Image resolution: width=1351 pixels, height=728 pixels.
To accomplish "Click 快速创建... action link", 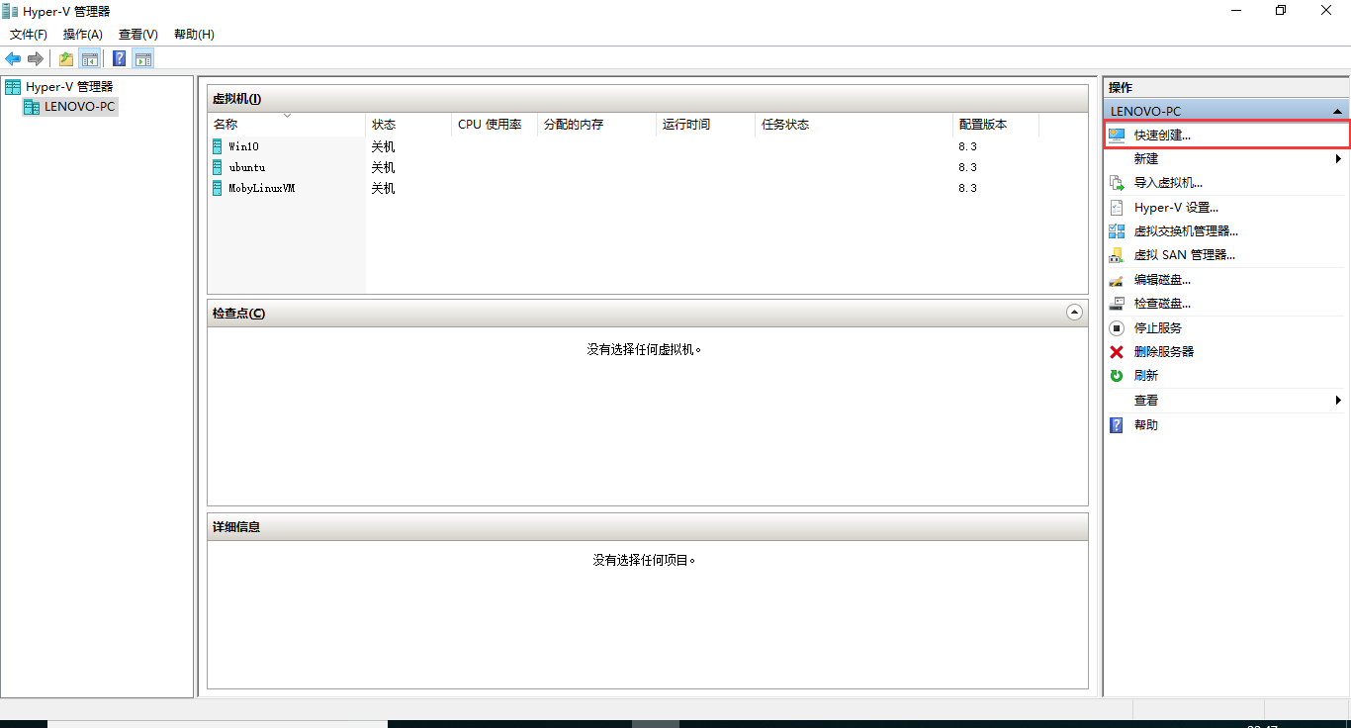I will [1162, 136].
